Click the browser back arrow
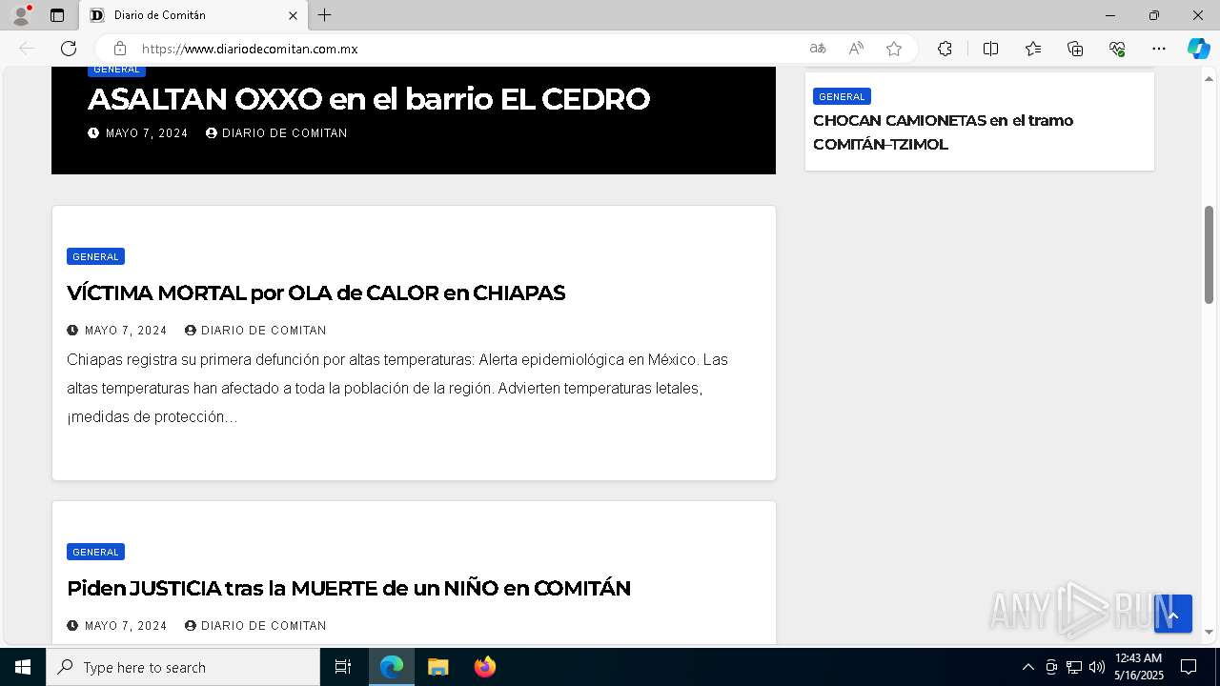 27,49
